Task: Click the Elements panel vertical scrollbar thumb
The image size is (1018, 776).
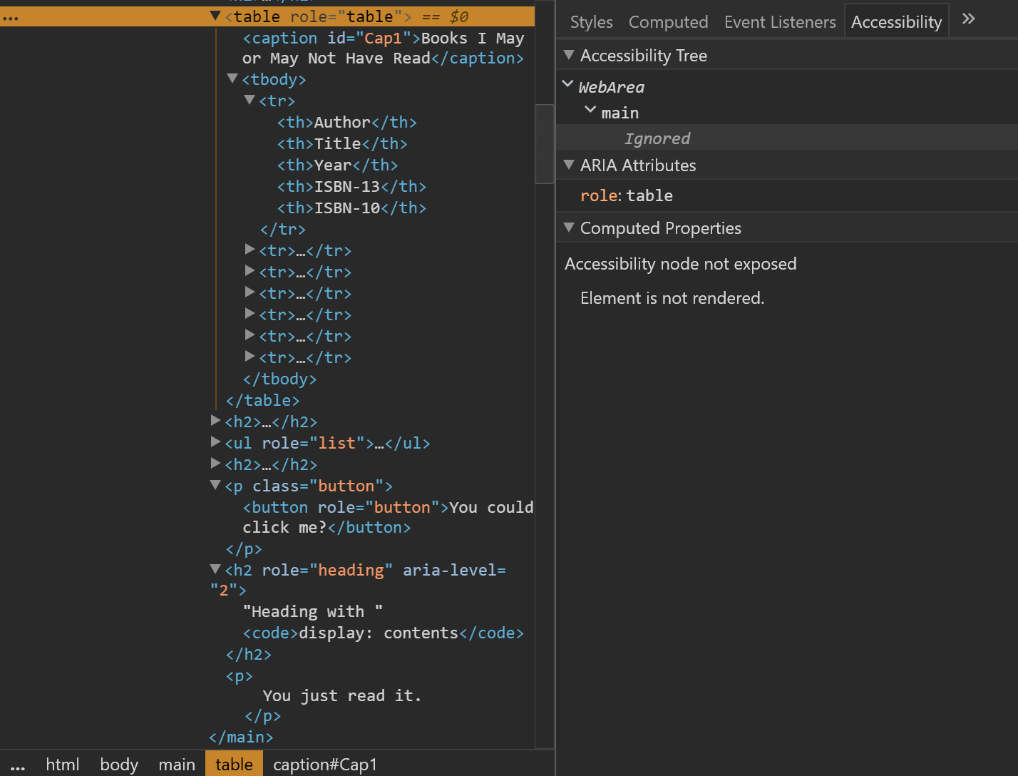Action: click(x=545, y=144)
